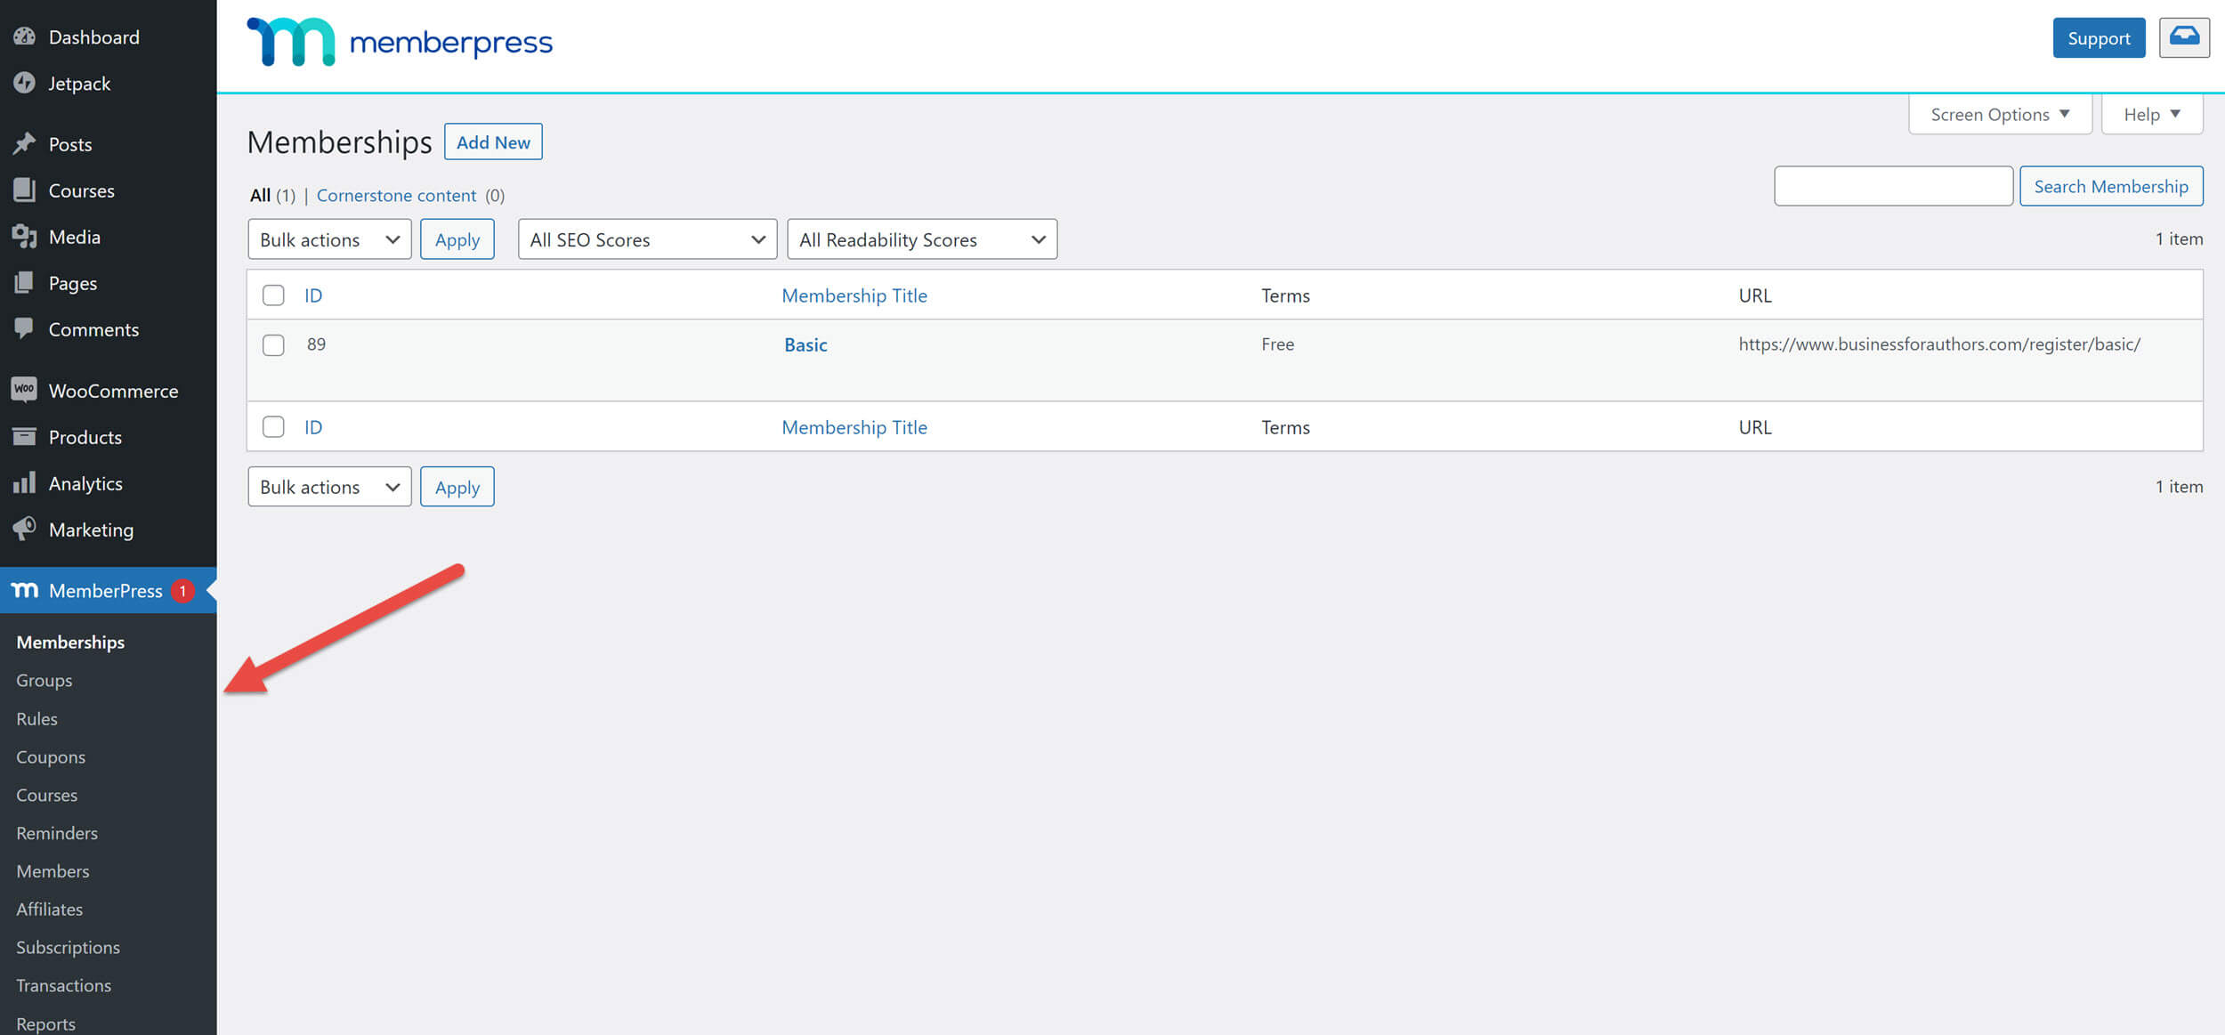Open Courses under MemberPress submenu
This screenshot has width=2225, height=1035.
[x=46, y=795]
